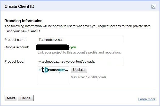Click the 'Create Client ID' dialog title
The height and width of the screenshot is (106, 160).
[x=19, y=6]
